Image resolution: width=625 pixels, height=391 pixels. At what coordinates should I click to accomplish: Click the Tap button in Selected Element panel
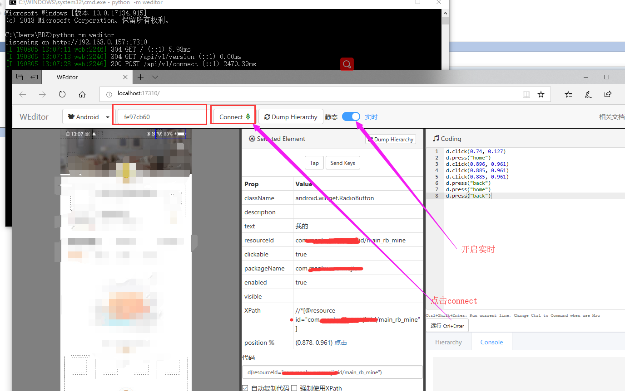[x=314, y=163]
